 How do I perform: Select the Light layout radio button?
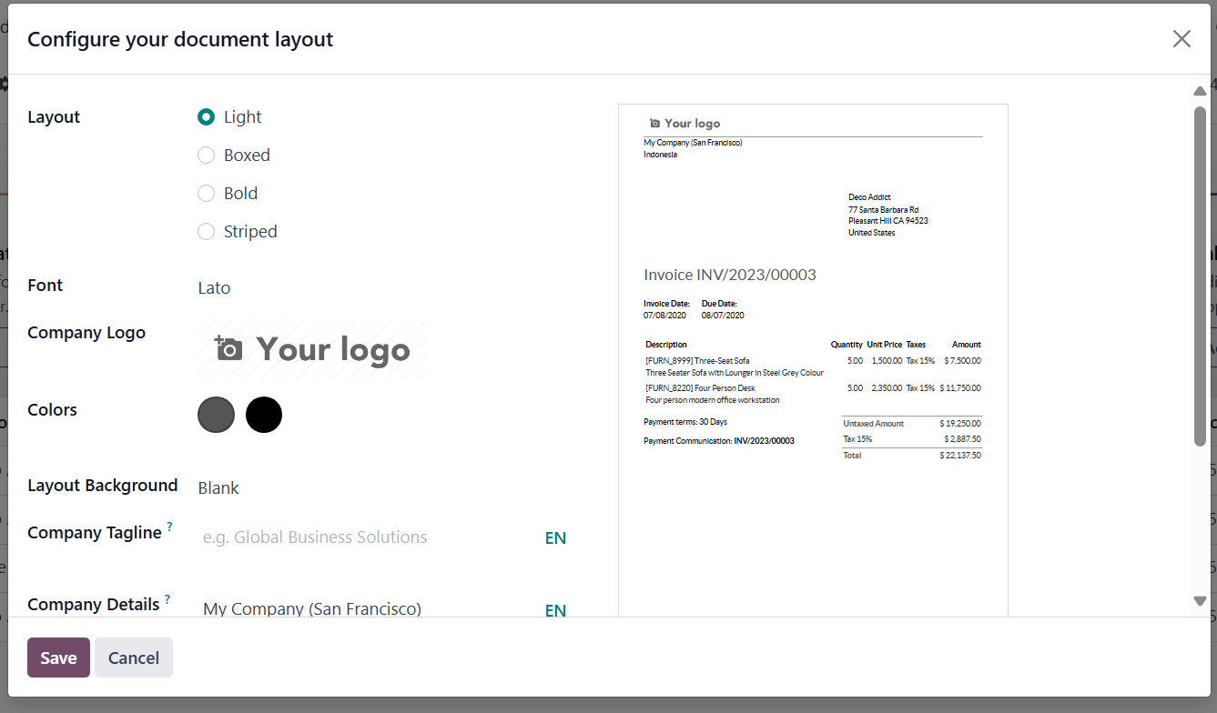[x=207, y=117]
